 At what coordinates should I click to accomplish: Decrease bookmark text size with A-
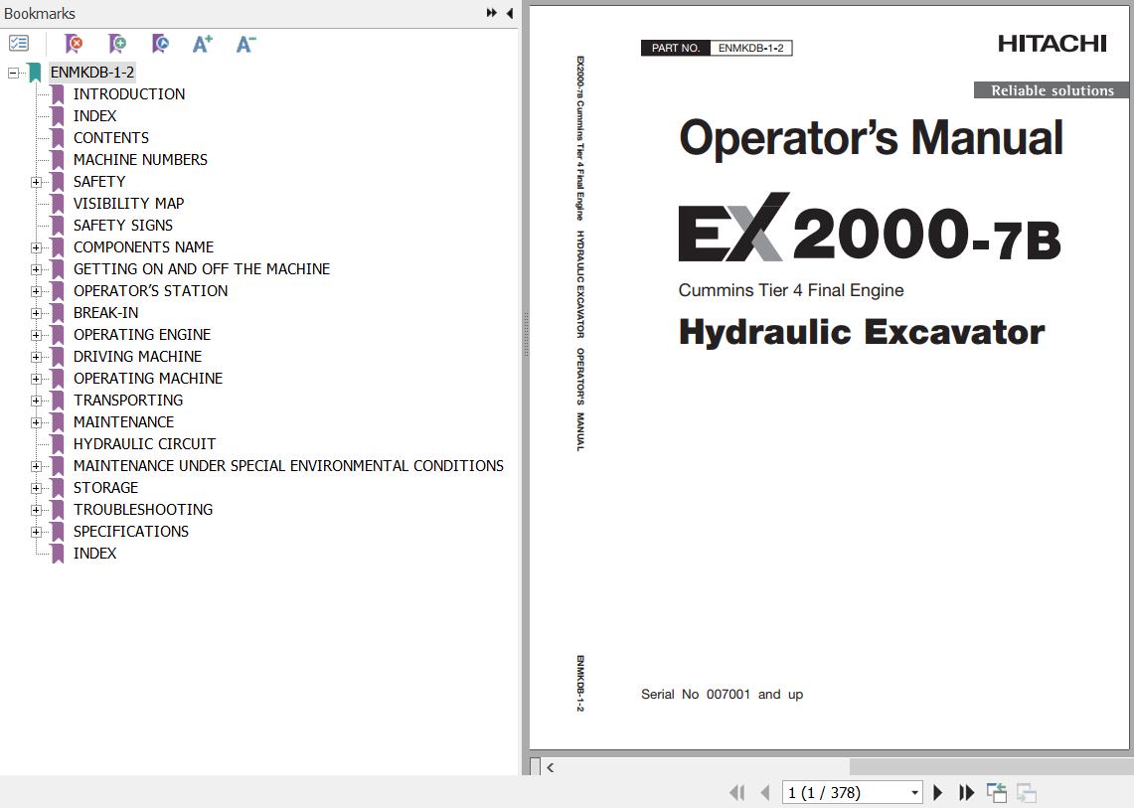tap(245, 44)
